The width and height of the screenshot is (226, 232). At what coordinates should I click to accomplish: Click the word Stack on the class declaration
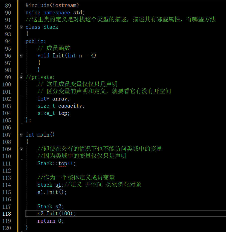[x=50, y=27]
